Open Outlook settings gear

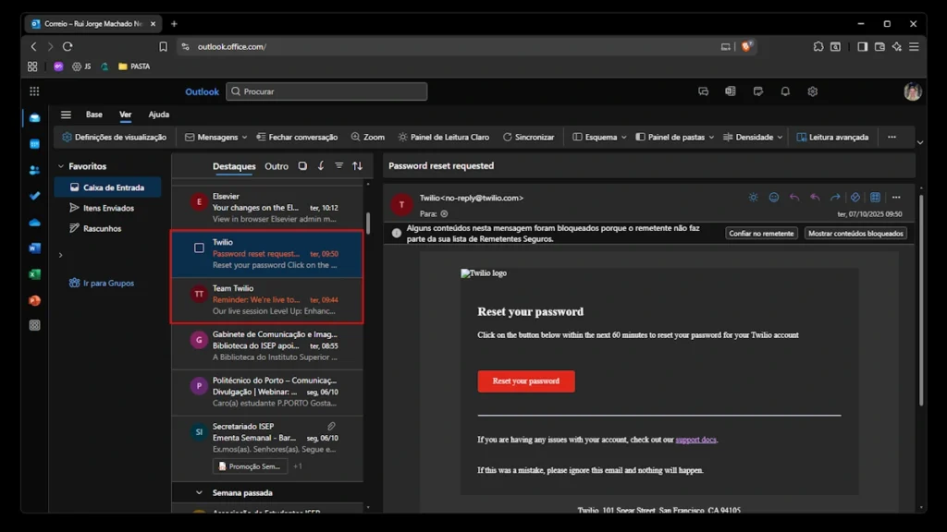[x=813, y=91]
